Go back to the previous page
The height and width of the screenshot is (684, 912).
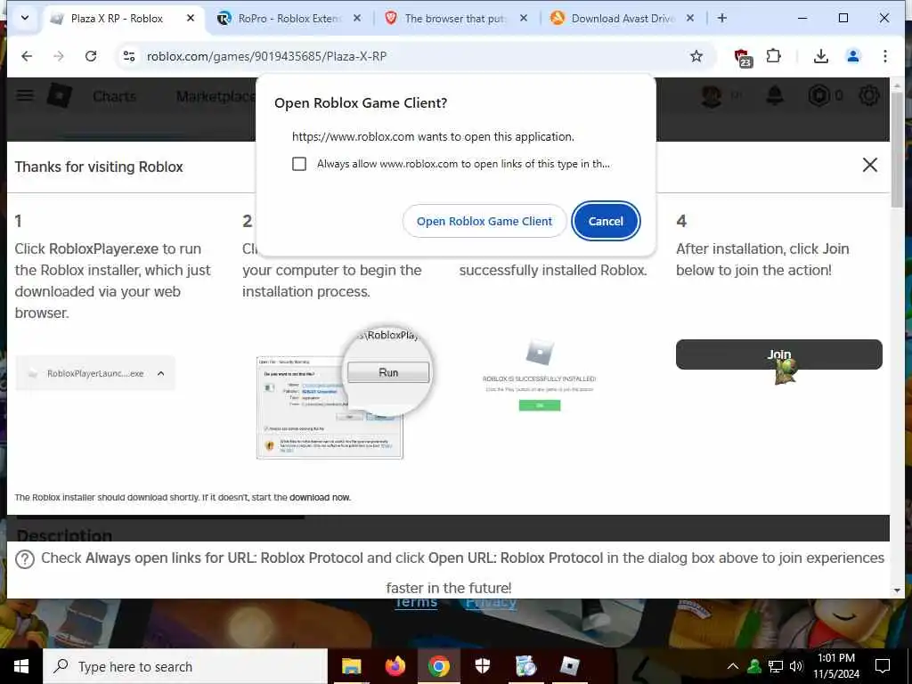pos(27,56)
